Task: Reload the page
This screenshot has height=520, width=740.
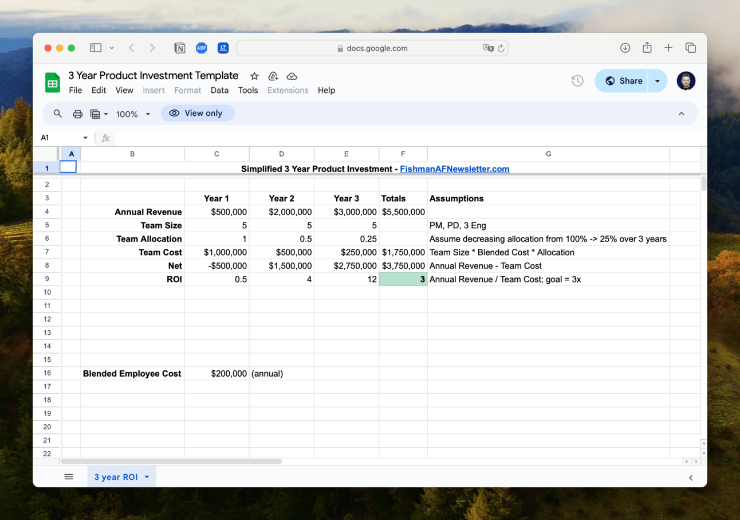Action: 501,48
